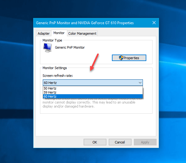Switch to the Adapter tab
186x163 pixels.
coord(44,33)
